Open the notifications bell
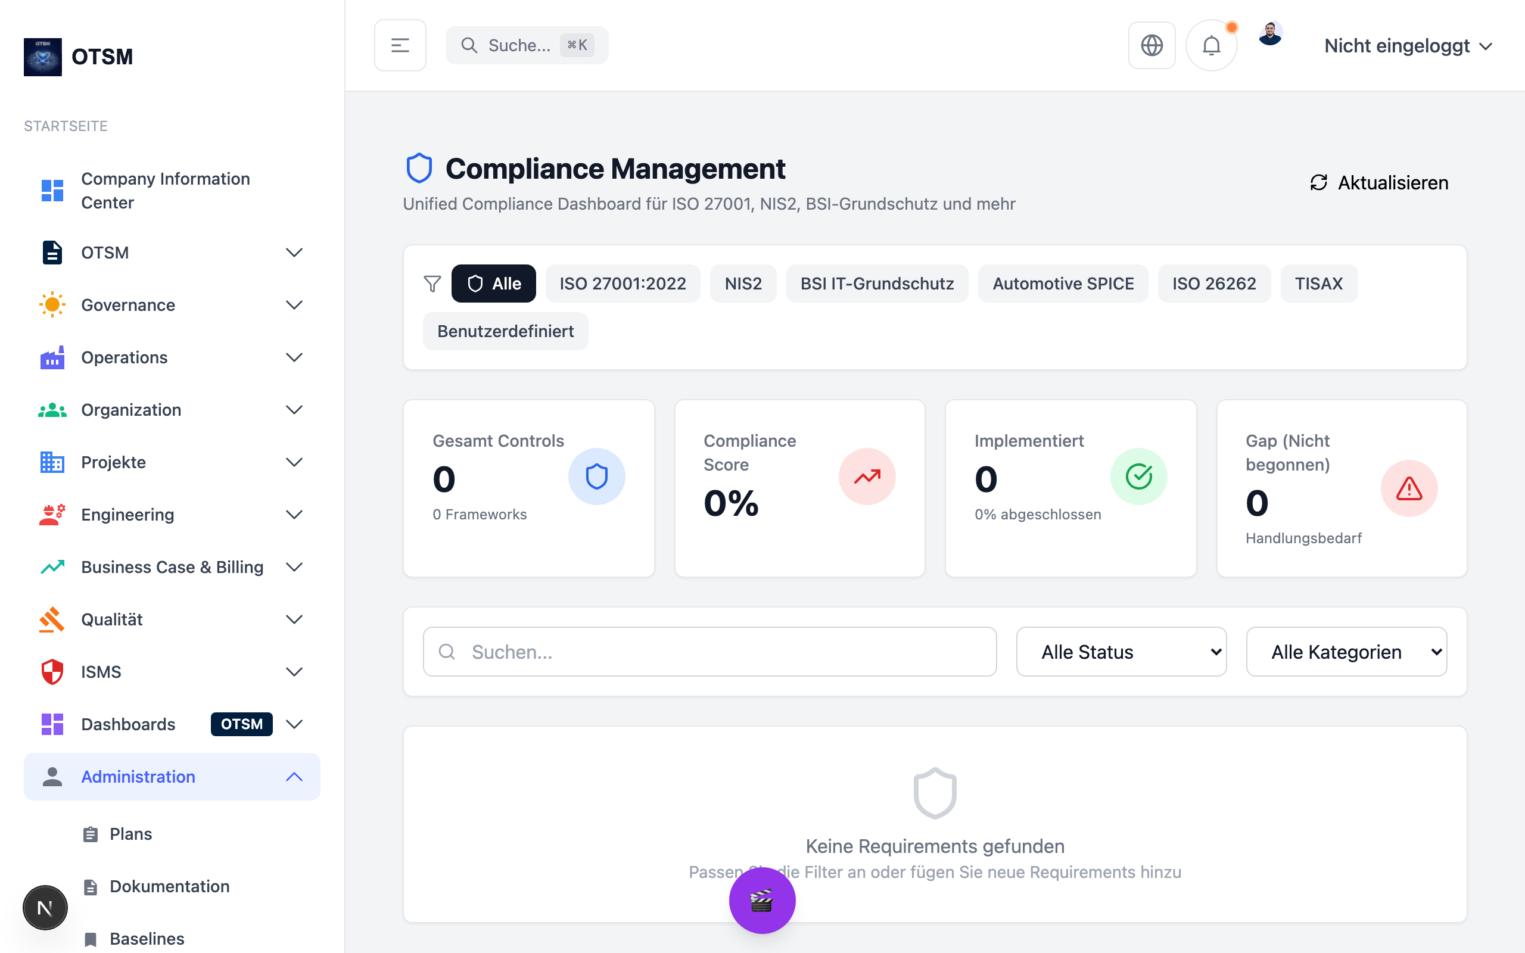 1211,45
